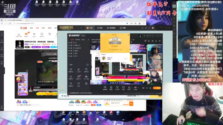The height and width of the screenshot is (125, 223).
Task: Open 辅助设置 at the League client's bottom left
Action: 65,96
